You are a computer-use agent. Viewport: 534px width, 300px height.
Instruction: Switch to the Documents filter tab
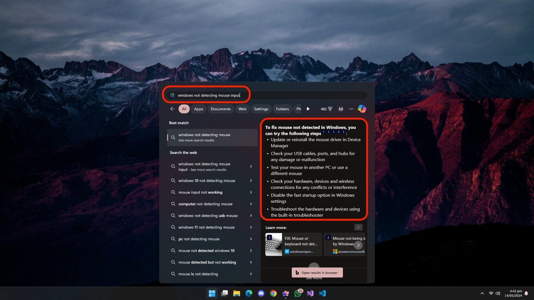[x=221, y=109]
